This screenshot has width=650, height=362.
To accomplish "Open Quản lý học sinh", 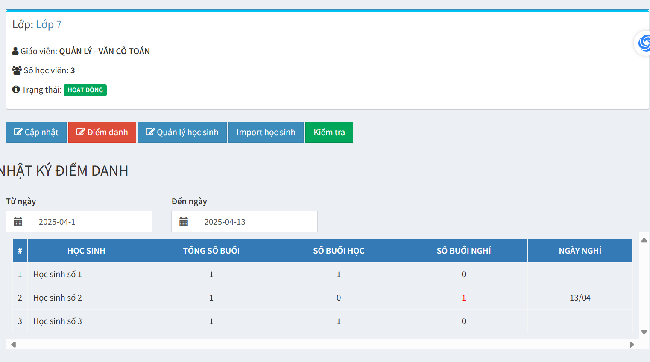I will tap(182, 132).
